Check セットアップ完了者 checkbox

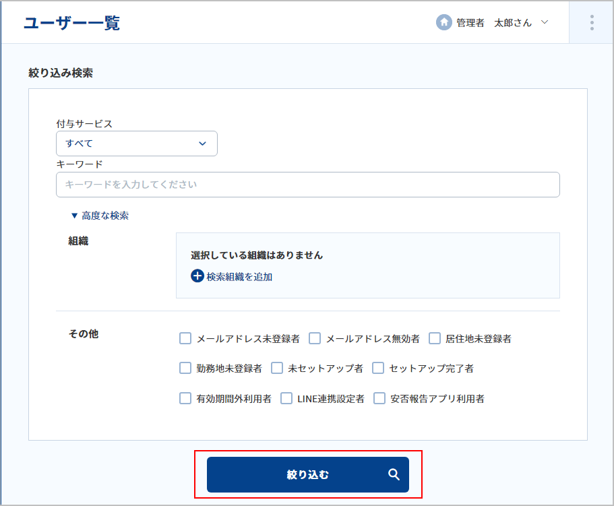[378, 368]
